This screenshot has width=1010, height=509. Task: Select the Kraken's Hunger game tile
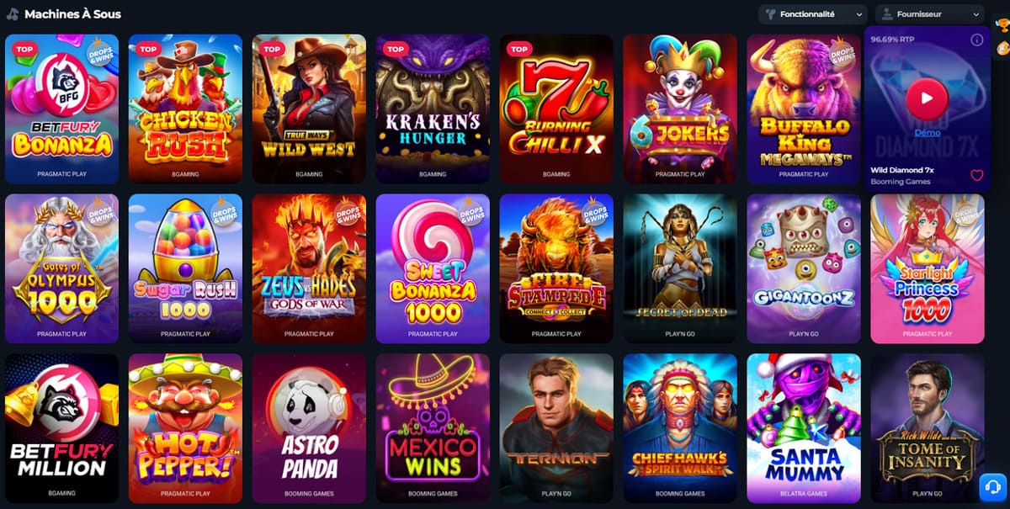(x=433, y=109)
